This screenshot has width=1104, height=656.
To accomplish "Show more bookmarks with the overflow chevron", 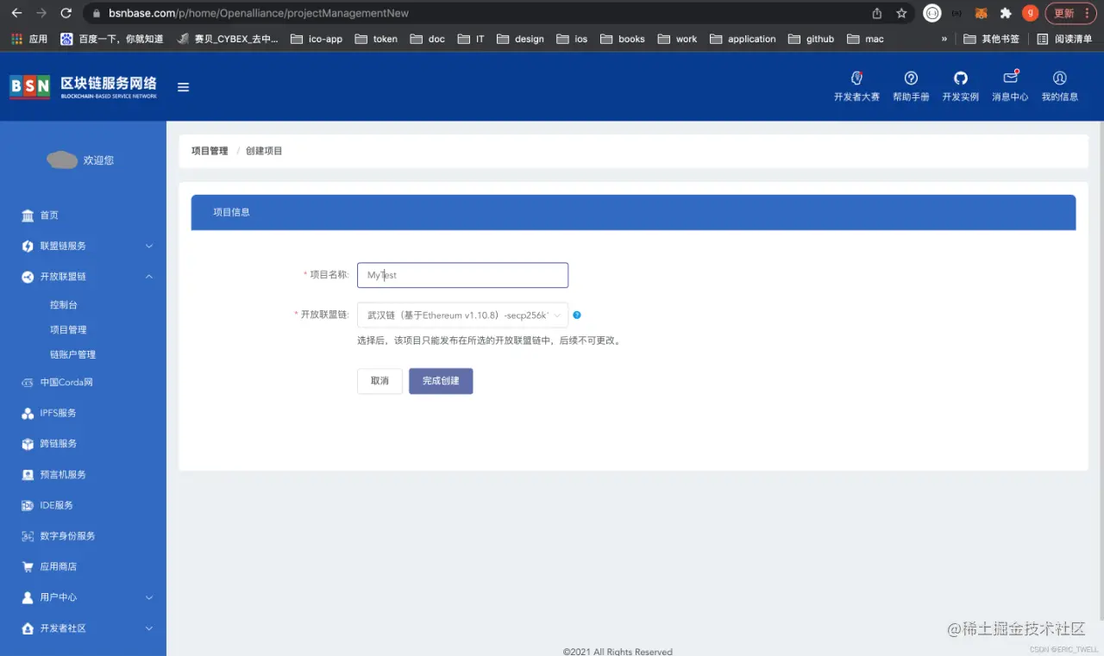I will [x=944, y=39].
